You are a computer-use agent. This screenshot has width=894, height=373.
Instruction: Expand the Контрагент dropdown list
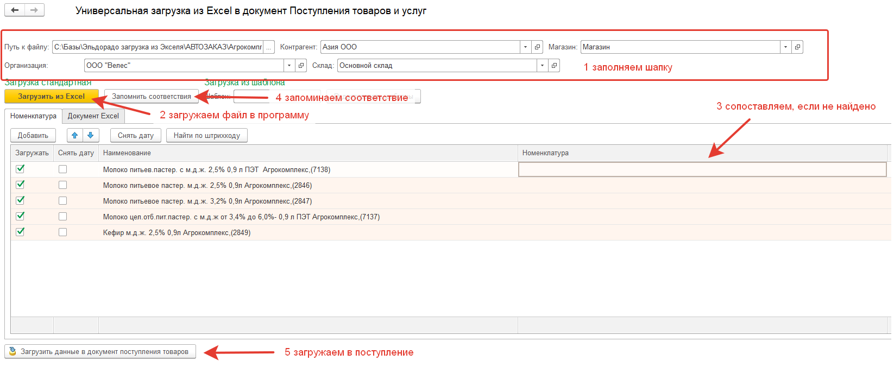525,47
